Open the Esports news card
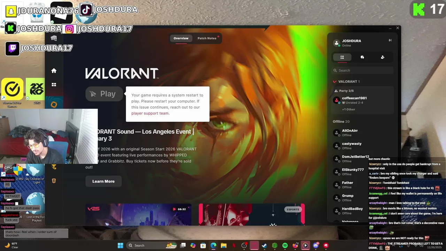Image resolution: width=446 pixels, height=251 pixels. pos(252,214)
